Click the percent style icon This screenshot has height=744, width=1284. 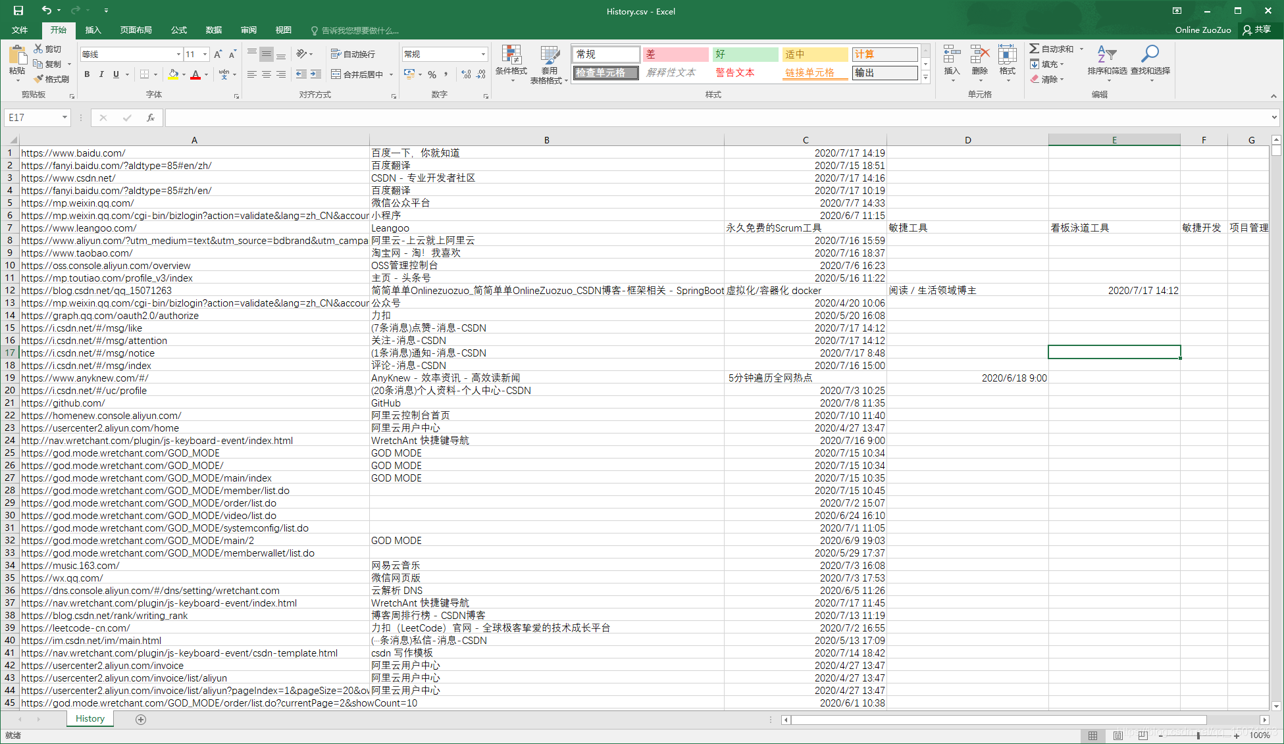[x=432, y=74]
